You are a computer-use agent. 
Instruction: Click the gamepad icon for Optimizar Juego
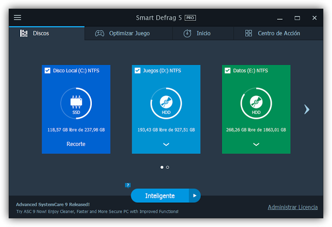click(x=100, y=33)
